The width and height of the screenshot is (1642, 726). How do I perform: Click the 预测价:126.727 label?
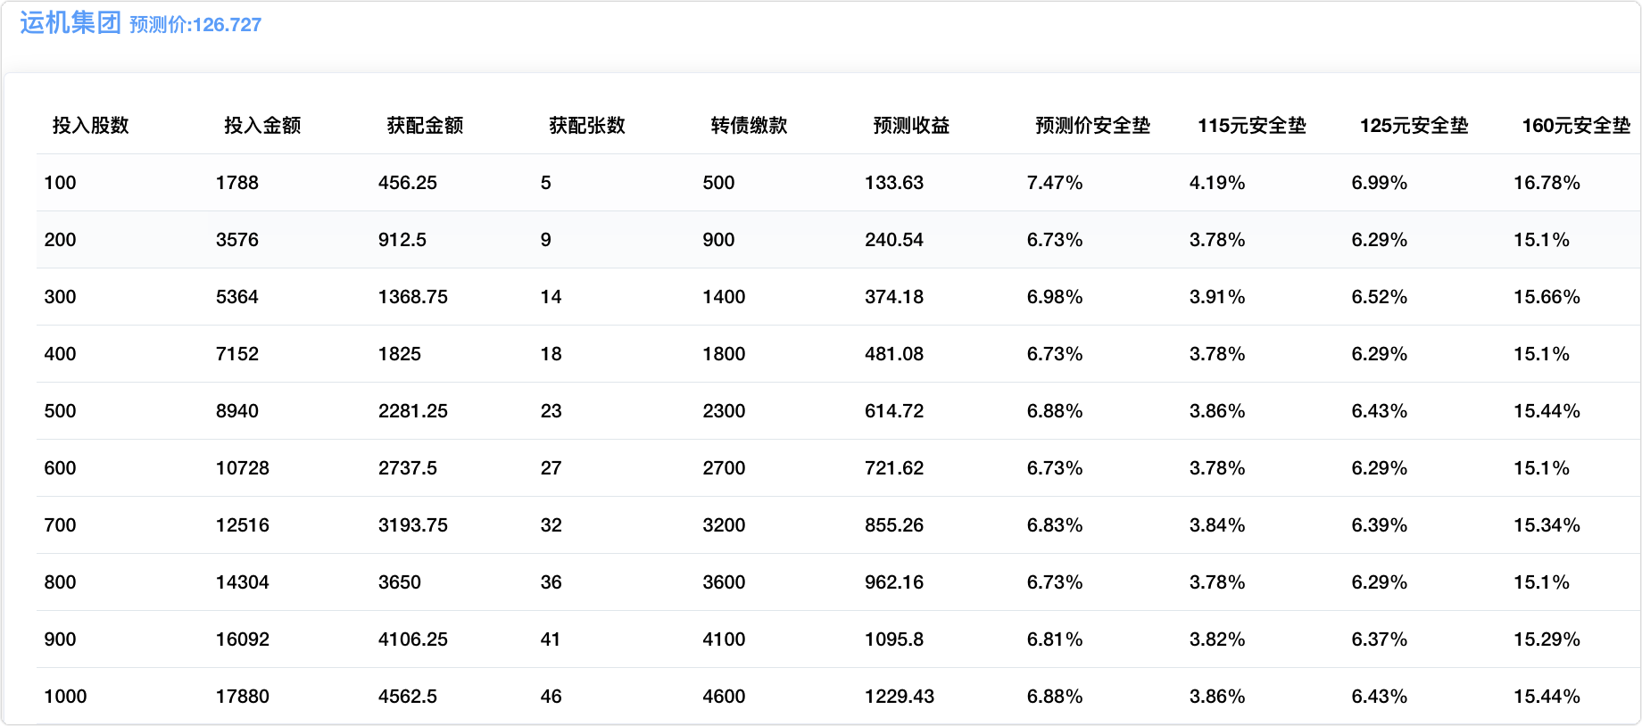click(x=195, y=25)
